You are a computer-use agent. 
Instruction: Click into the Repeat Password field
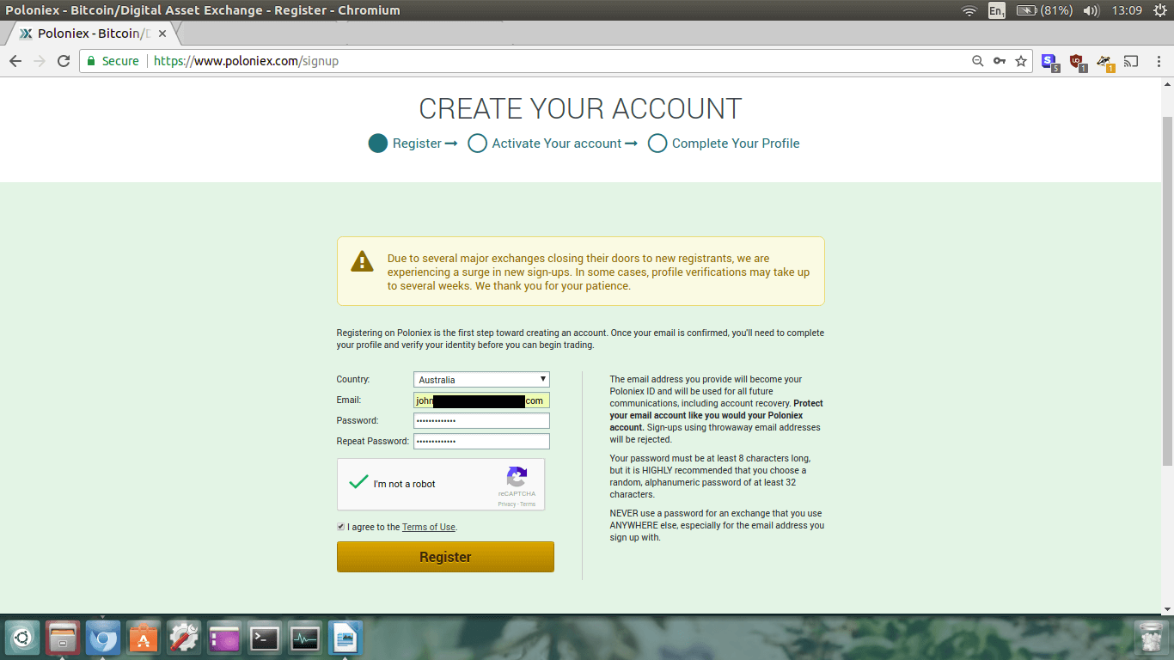coord(481,441)
